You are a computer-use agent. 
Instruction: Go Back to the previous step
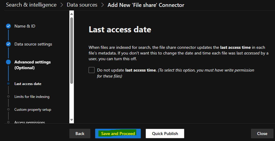click(80, 134)
